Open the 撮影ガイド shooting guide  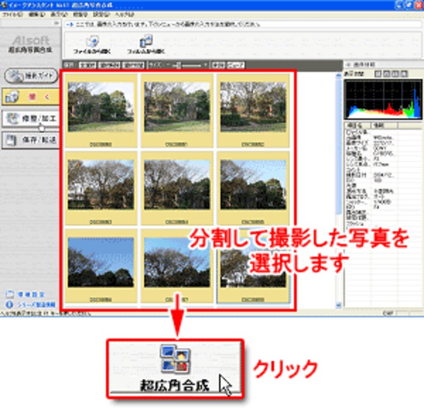pos(31,76)
